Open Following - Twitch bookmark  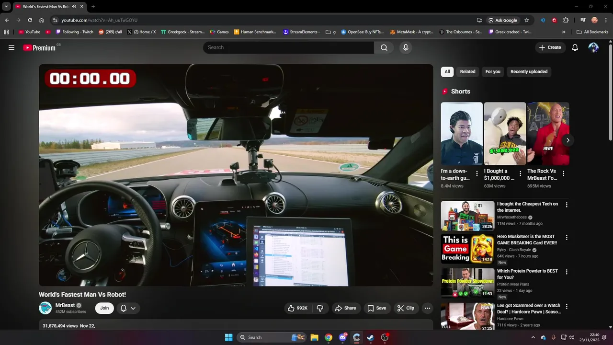[x=75, y=32]
